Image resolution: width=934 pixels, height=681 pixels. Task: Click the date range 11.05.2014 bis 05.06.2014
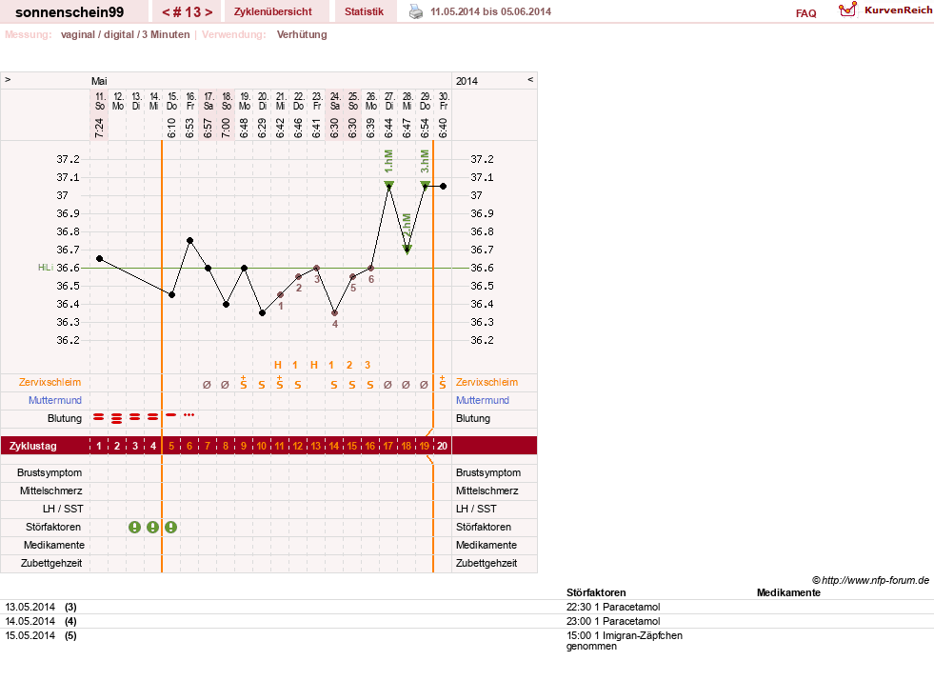[x=491, y=12]
